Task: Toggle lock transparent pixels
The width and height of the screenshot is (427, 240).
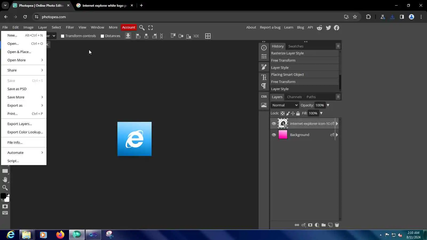Action: [x=283, y=113]
